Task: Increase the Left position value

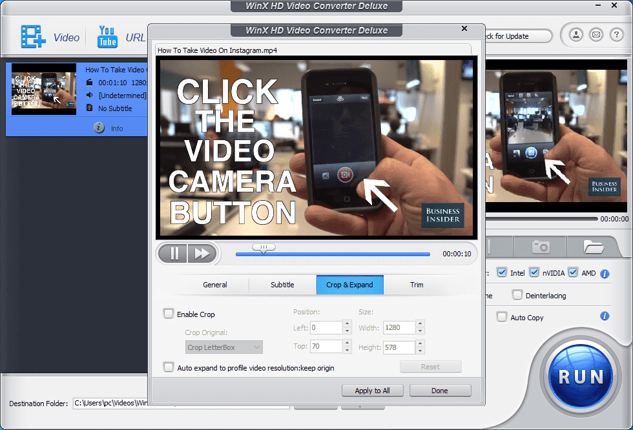Action: click(348, 323)
